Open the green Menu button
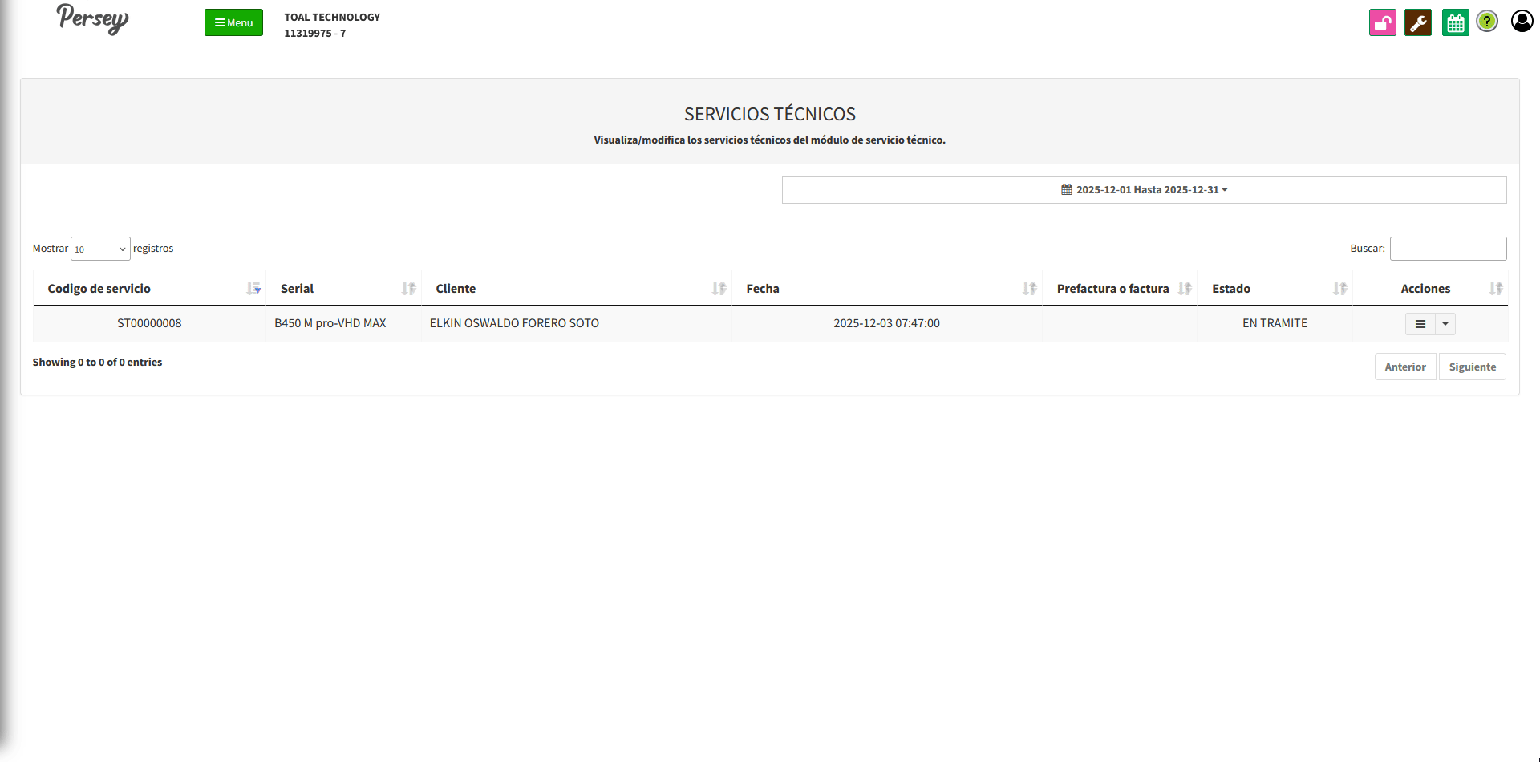 (x=233, y=22)
